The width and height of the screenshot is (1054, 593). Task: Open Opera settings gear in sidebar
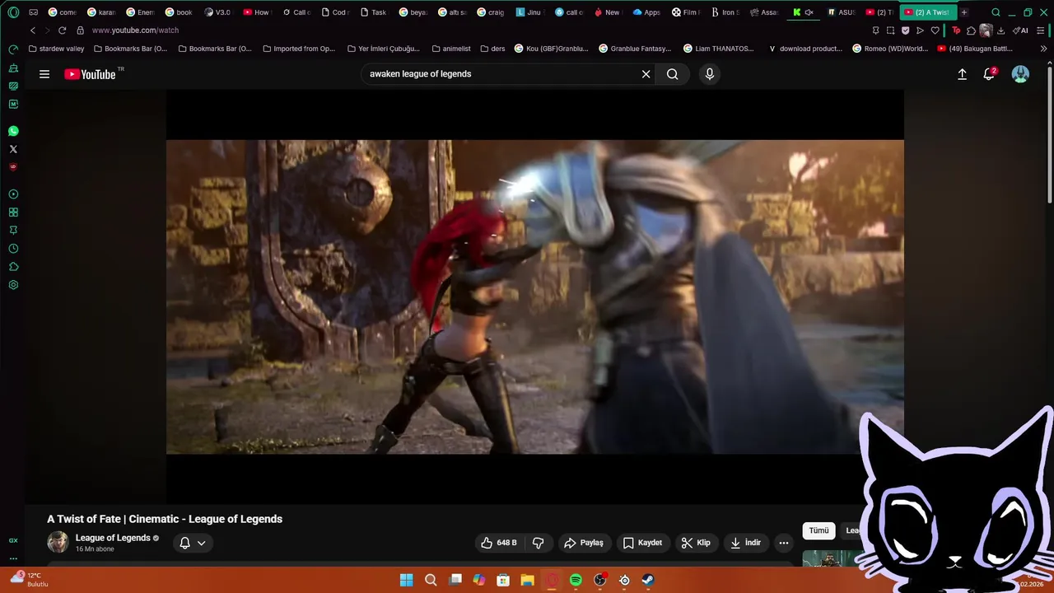coord(13,285)
